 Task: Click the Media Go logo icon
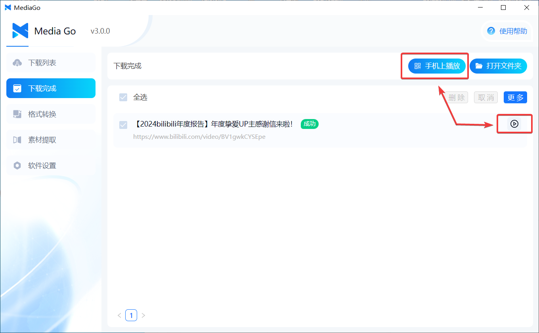(20, 31)
